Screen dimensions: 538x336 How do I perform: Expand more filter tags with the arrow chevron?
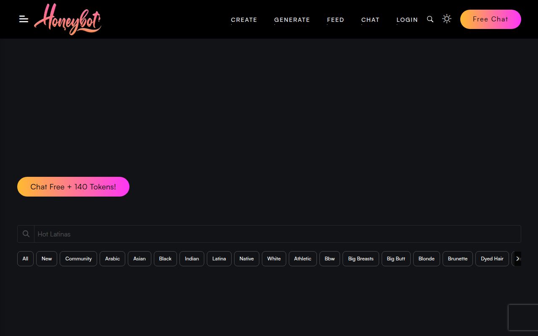point(519,259)
